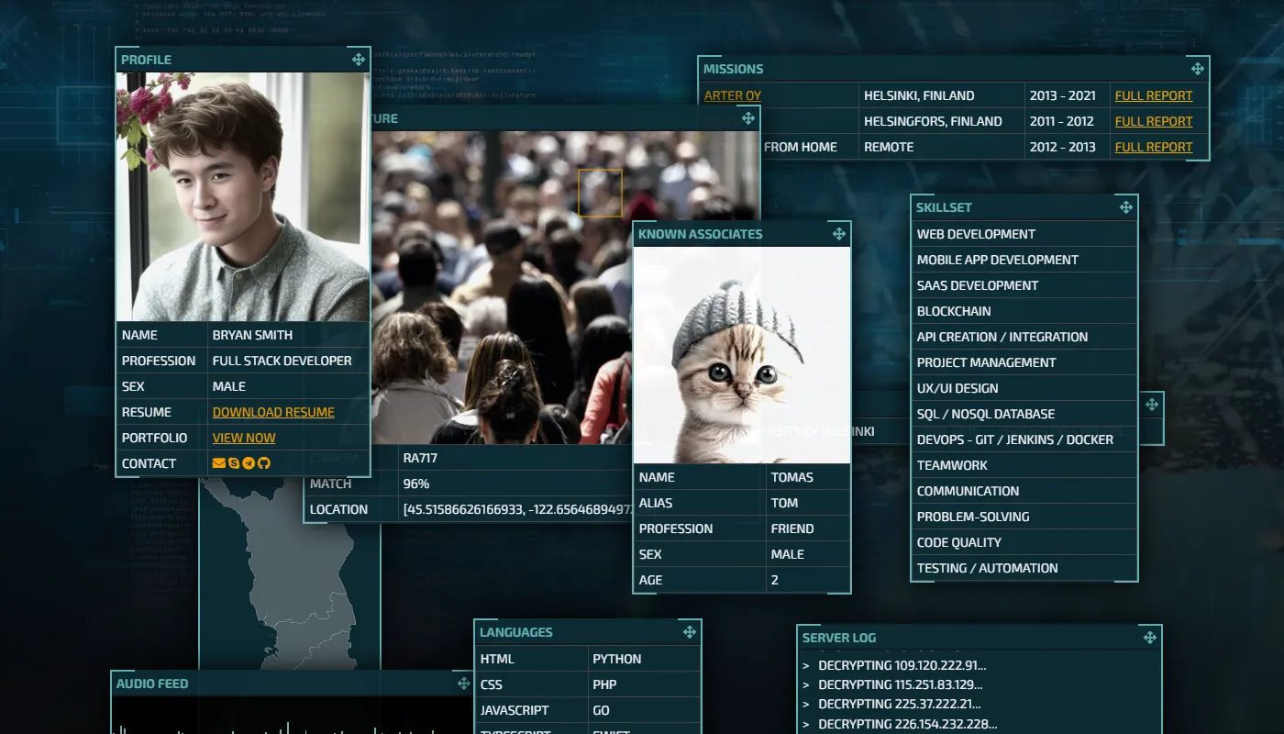Select the Missions panel title
The width and height of the screenshot is (1284, 734).
733,69
